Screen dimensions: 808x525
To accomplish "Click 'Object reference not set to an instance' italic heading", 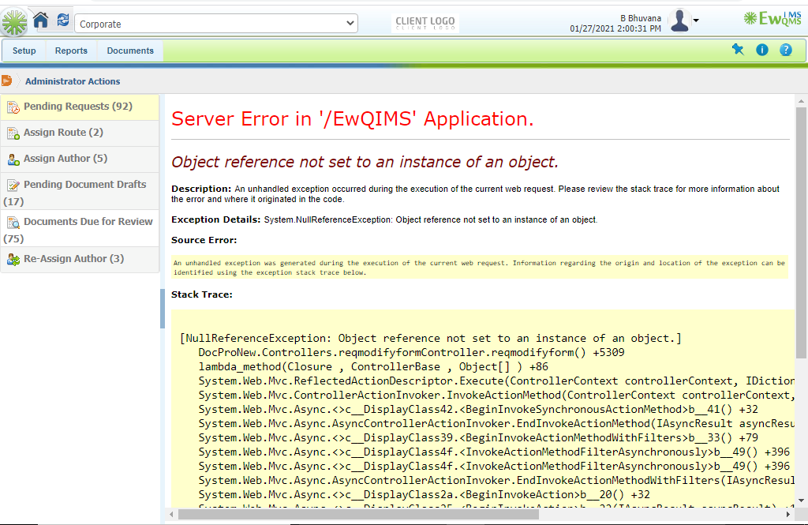I will coord(365,162).
